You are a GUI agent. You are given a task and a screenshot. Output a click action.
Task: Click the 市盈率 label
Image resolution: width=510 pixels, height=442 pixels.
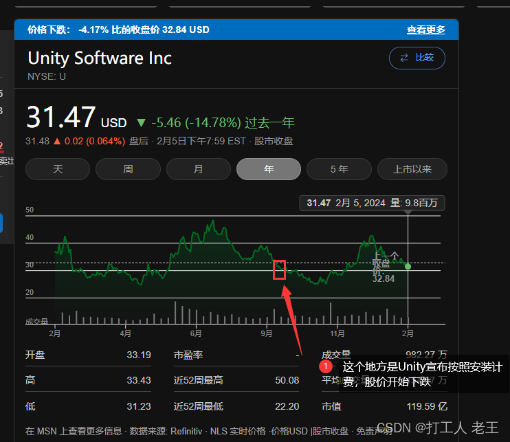(188, 355)
